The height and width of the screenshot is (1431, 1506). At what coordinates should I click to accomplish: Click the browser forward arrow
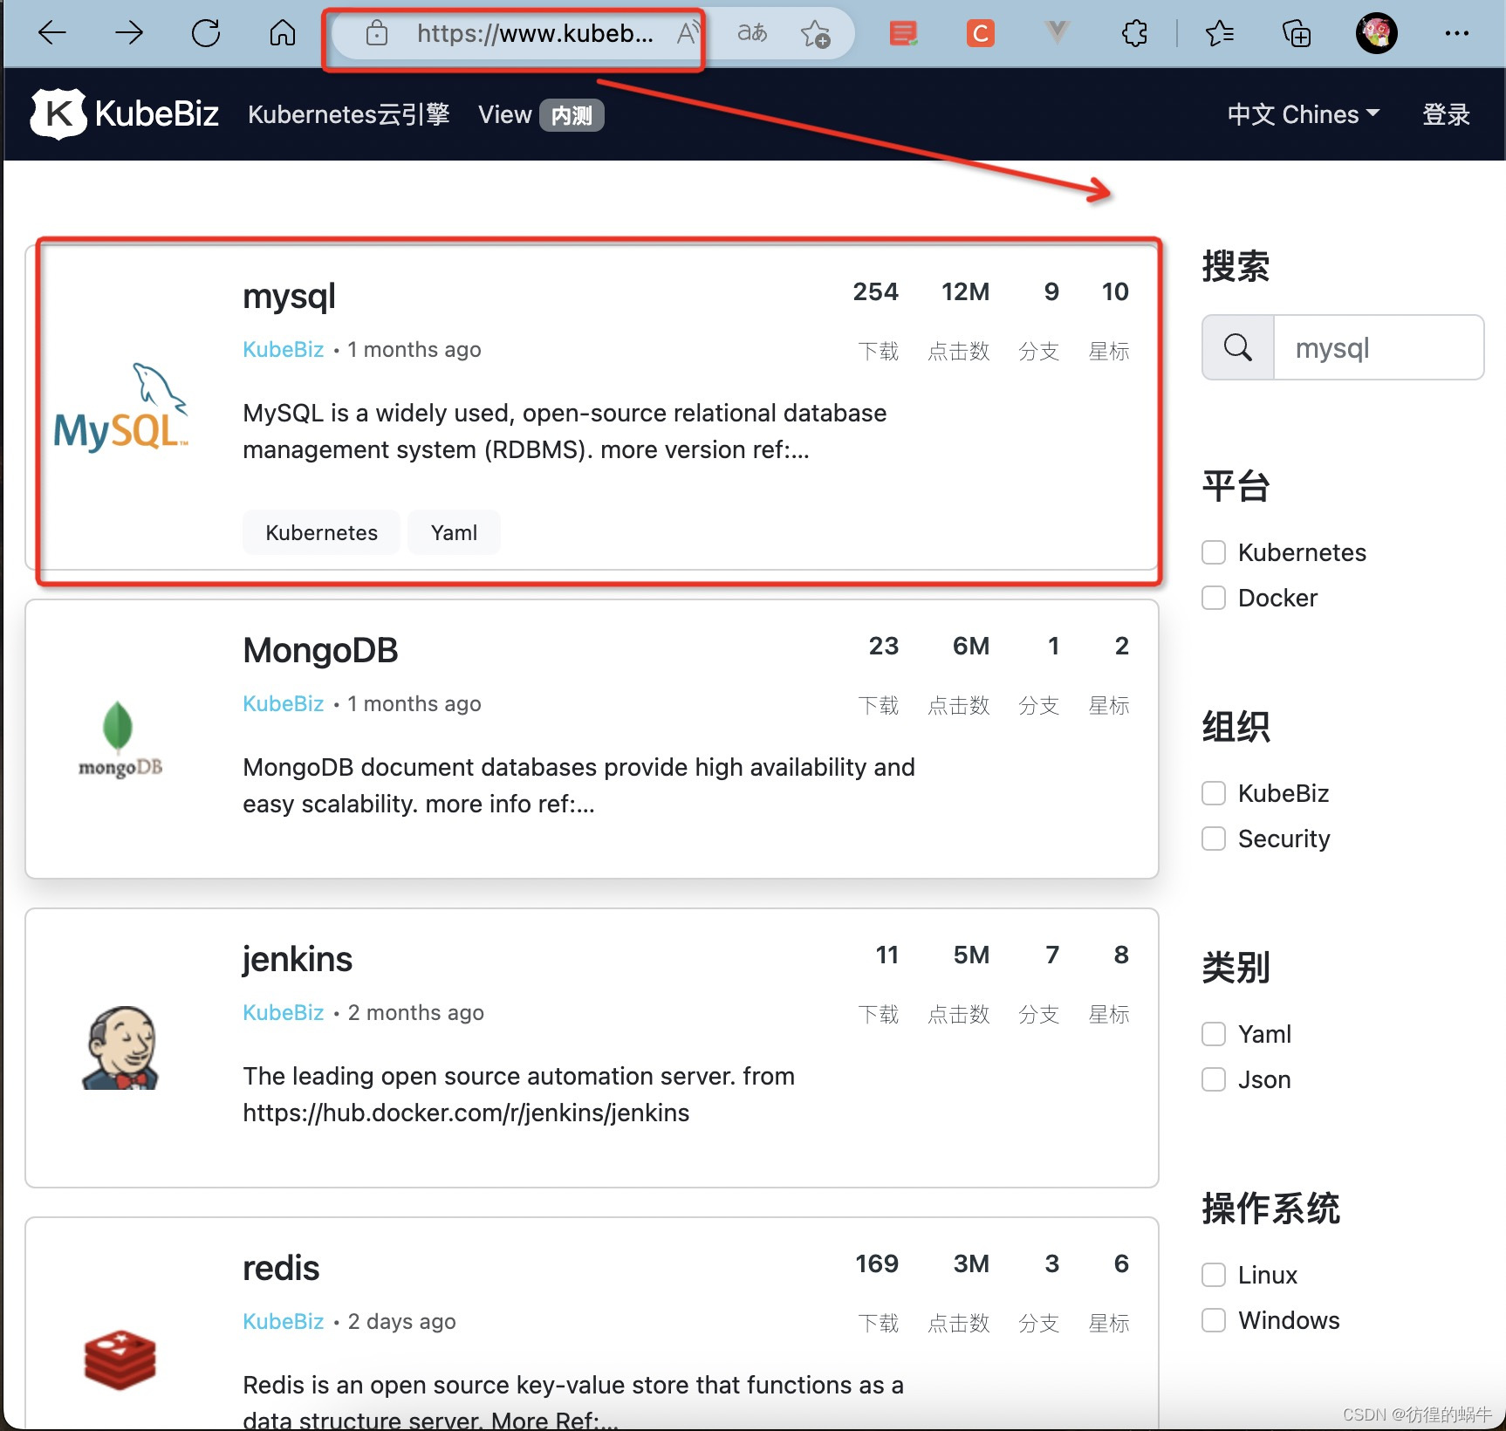click(129, 33)
